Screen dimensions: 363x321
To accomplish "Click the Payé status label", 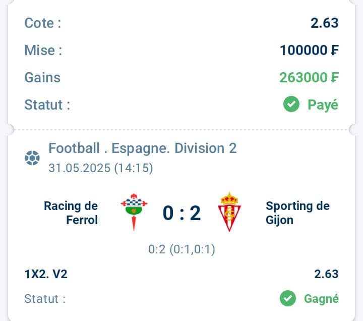I will [x=323, y=105].
